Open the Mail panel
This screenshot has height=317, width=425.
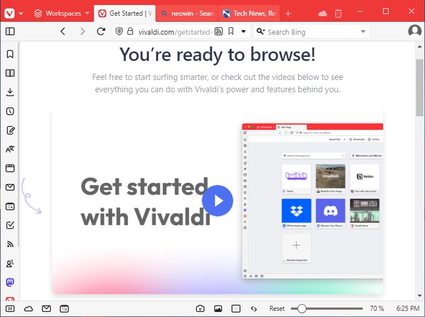10,187
